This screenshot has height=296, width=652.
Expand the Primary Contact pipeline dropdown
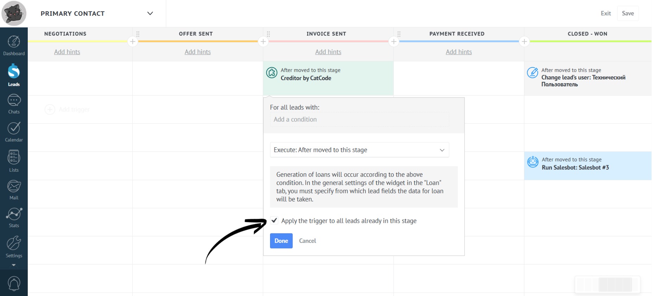[x=150, y=13]
